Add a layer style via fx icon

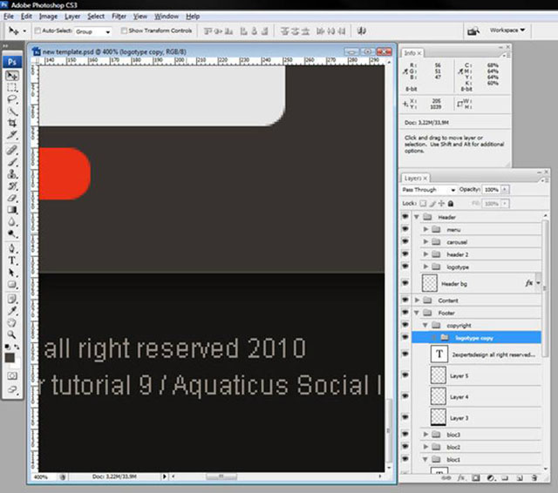pos(461,478)
